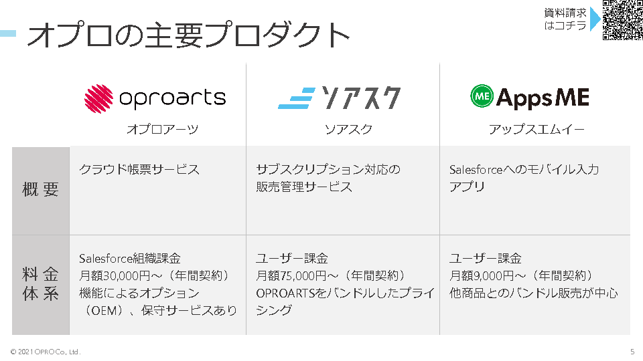The height and width of the screenshot is (361, 643).
Task: Click the oproarts wordmark text logo
Action: click(x=172, y=98)
